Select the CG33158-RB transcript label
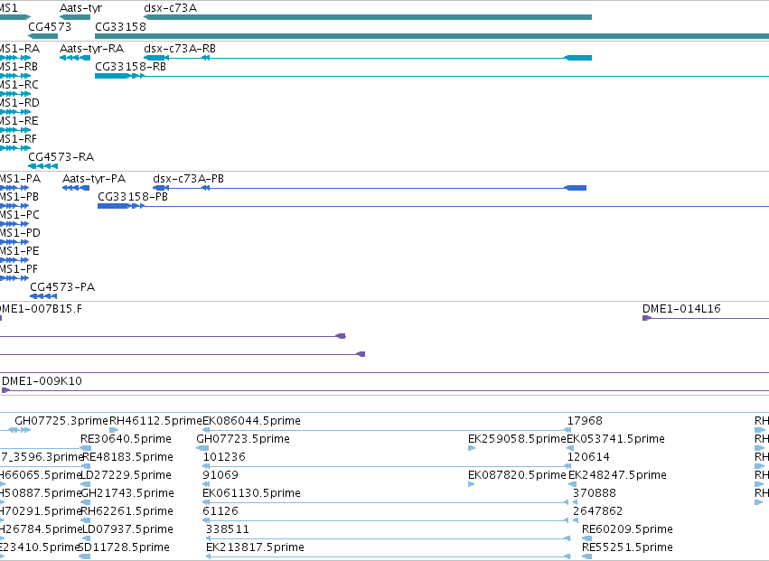This screenshot has width=769, height=561. (x=130, y=67)
